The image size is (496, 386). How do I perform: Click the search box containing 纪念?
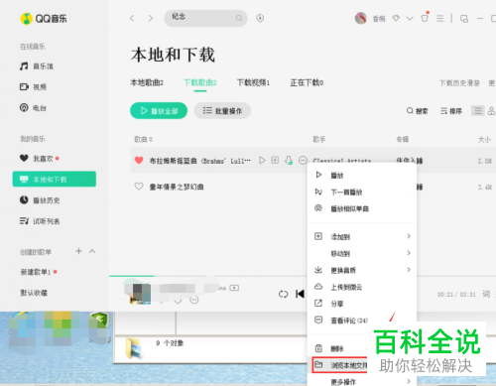(205, 18)
